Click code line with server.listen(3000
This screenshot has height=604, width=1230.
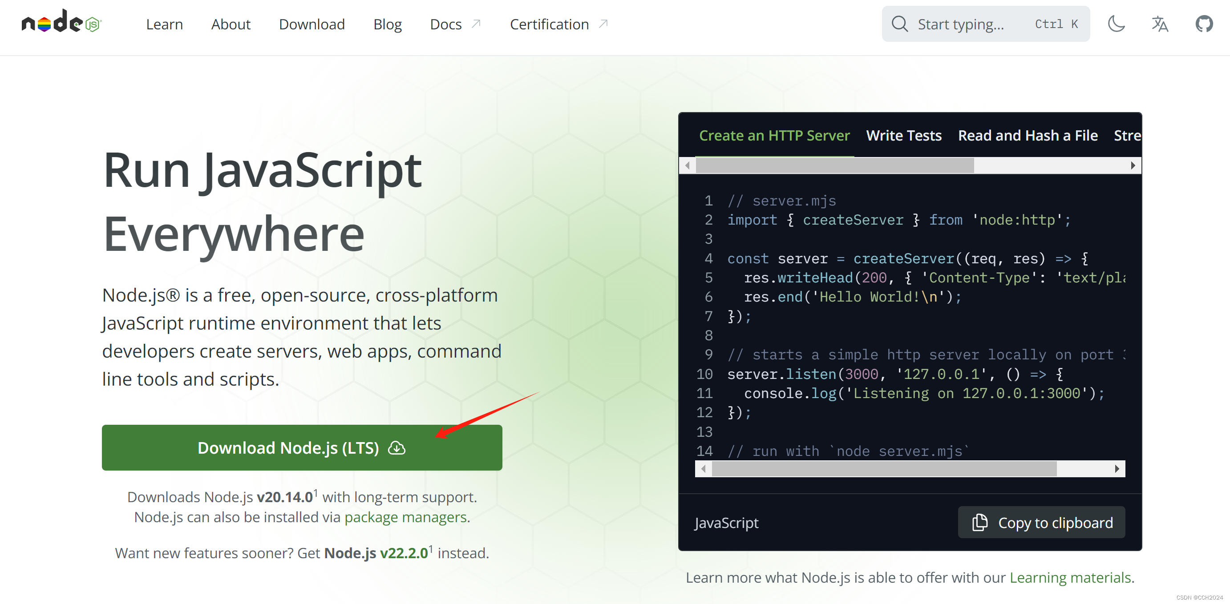click(x=895, y=374)
